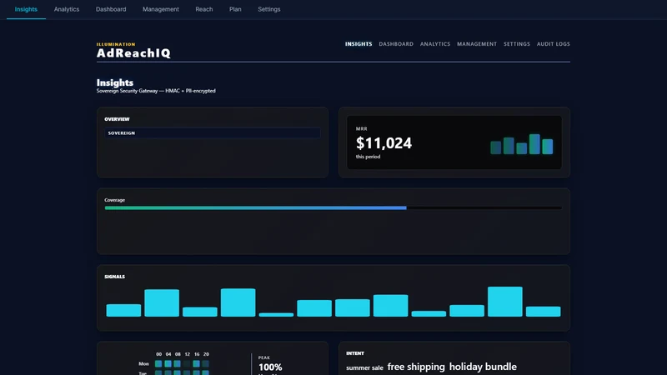Open the Settings top tab
Viewport: 667px width, 375px height.
268,9
